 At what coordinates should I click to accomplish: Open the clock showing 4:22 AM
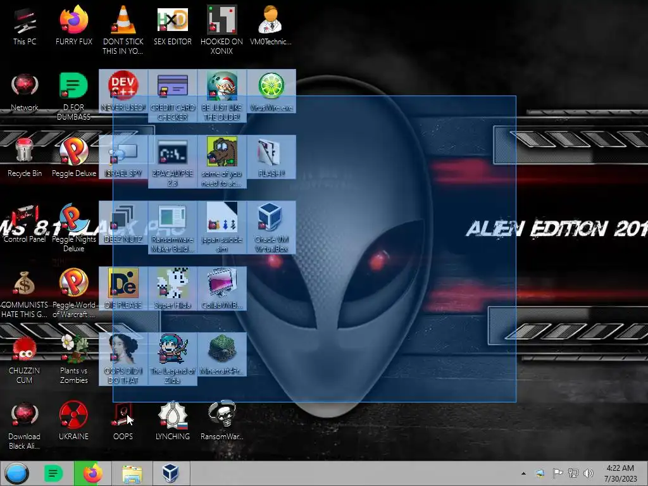pyautogui.click(x=620, y=473)
